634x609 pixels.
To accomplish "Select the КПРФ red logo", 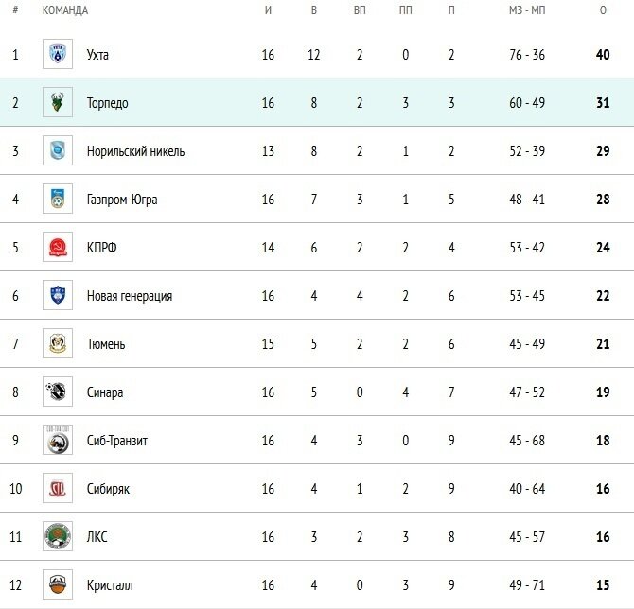I will pyautogui.click(x=57, y=248).
